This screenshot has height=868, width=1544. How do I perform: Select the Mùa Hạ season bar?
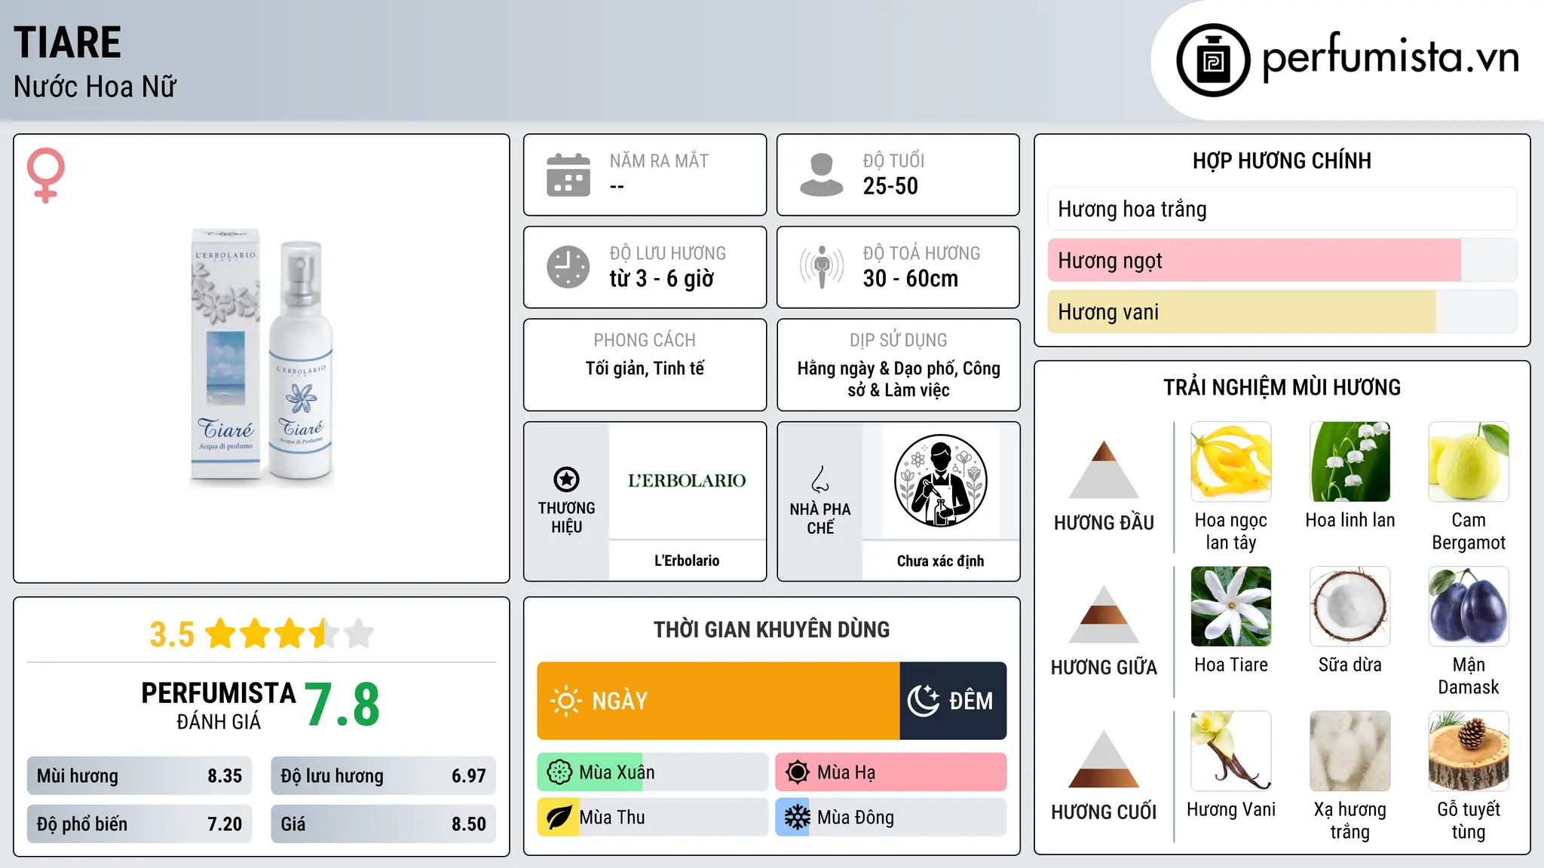coord(890,772)
